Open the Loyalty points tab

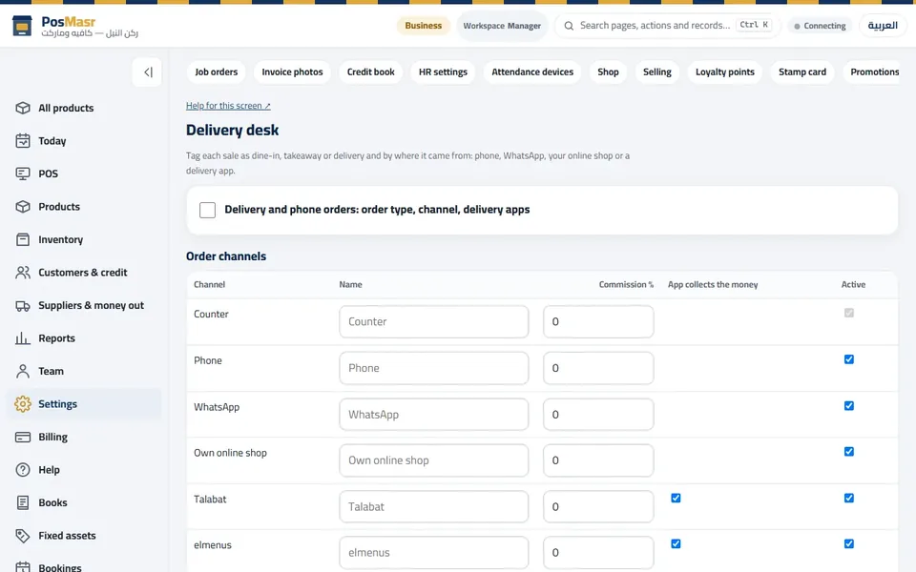point(725,72)
